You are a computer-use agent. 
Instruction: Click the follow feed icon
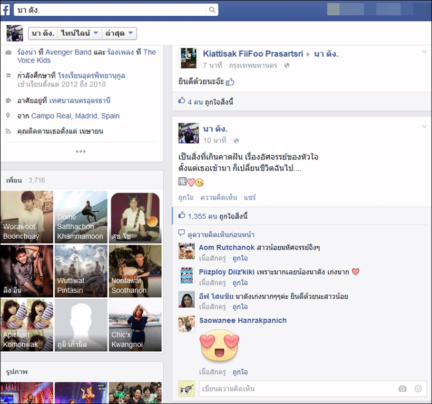click(x=8, y=131)
